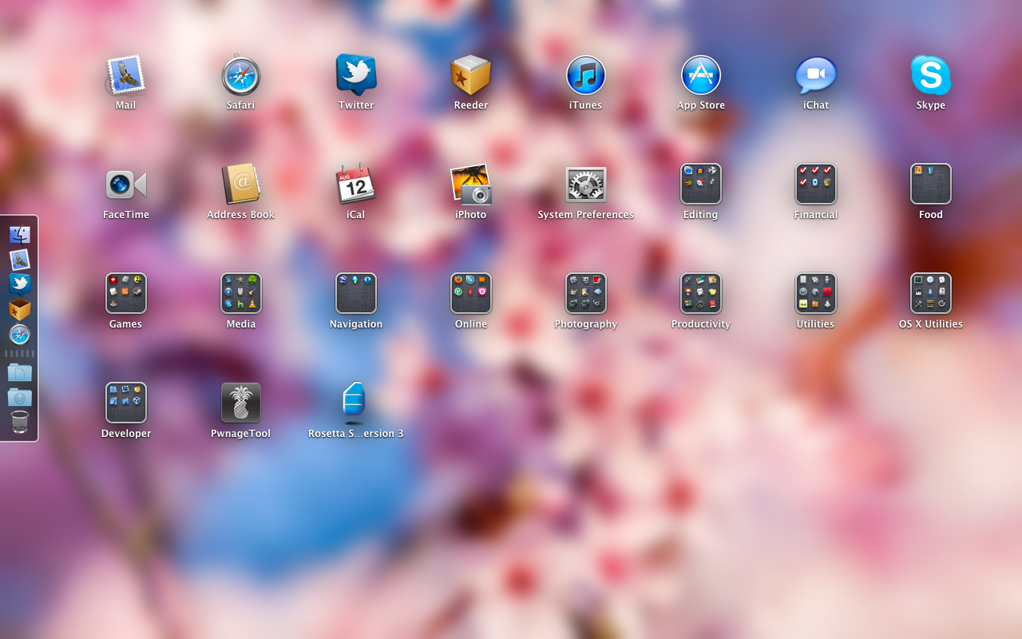Click the "Rosetta S...ersion 3" label

tap(356, 434)
